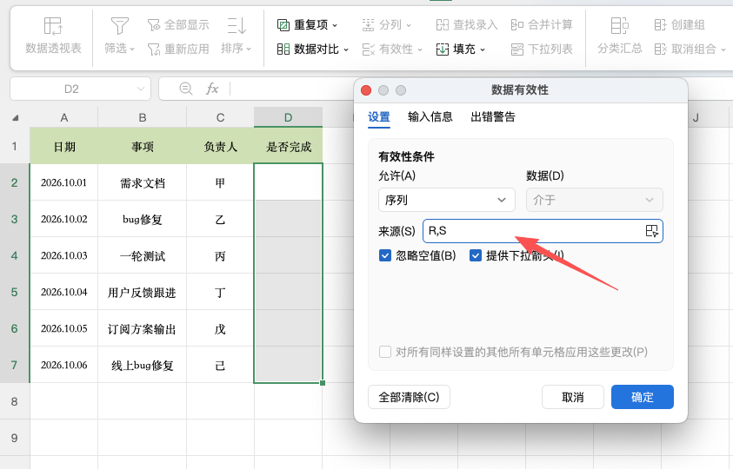Switch to the 出错警告 tab
This screenshot has width=733, height=469.
coord(493,116)
